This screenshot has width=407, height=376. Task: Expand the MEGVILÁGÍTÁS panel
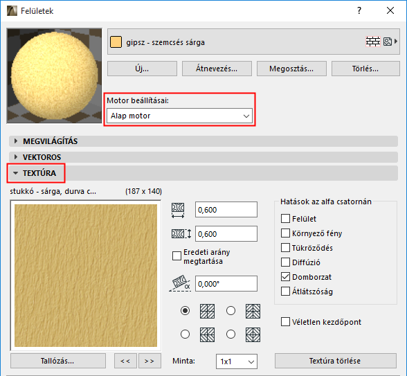(203, 141)
